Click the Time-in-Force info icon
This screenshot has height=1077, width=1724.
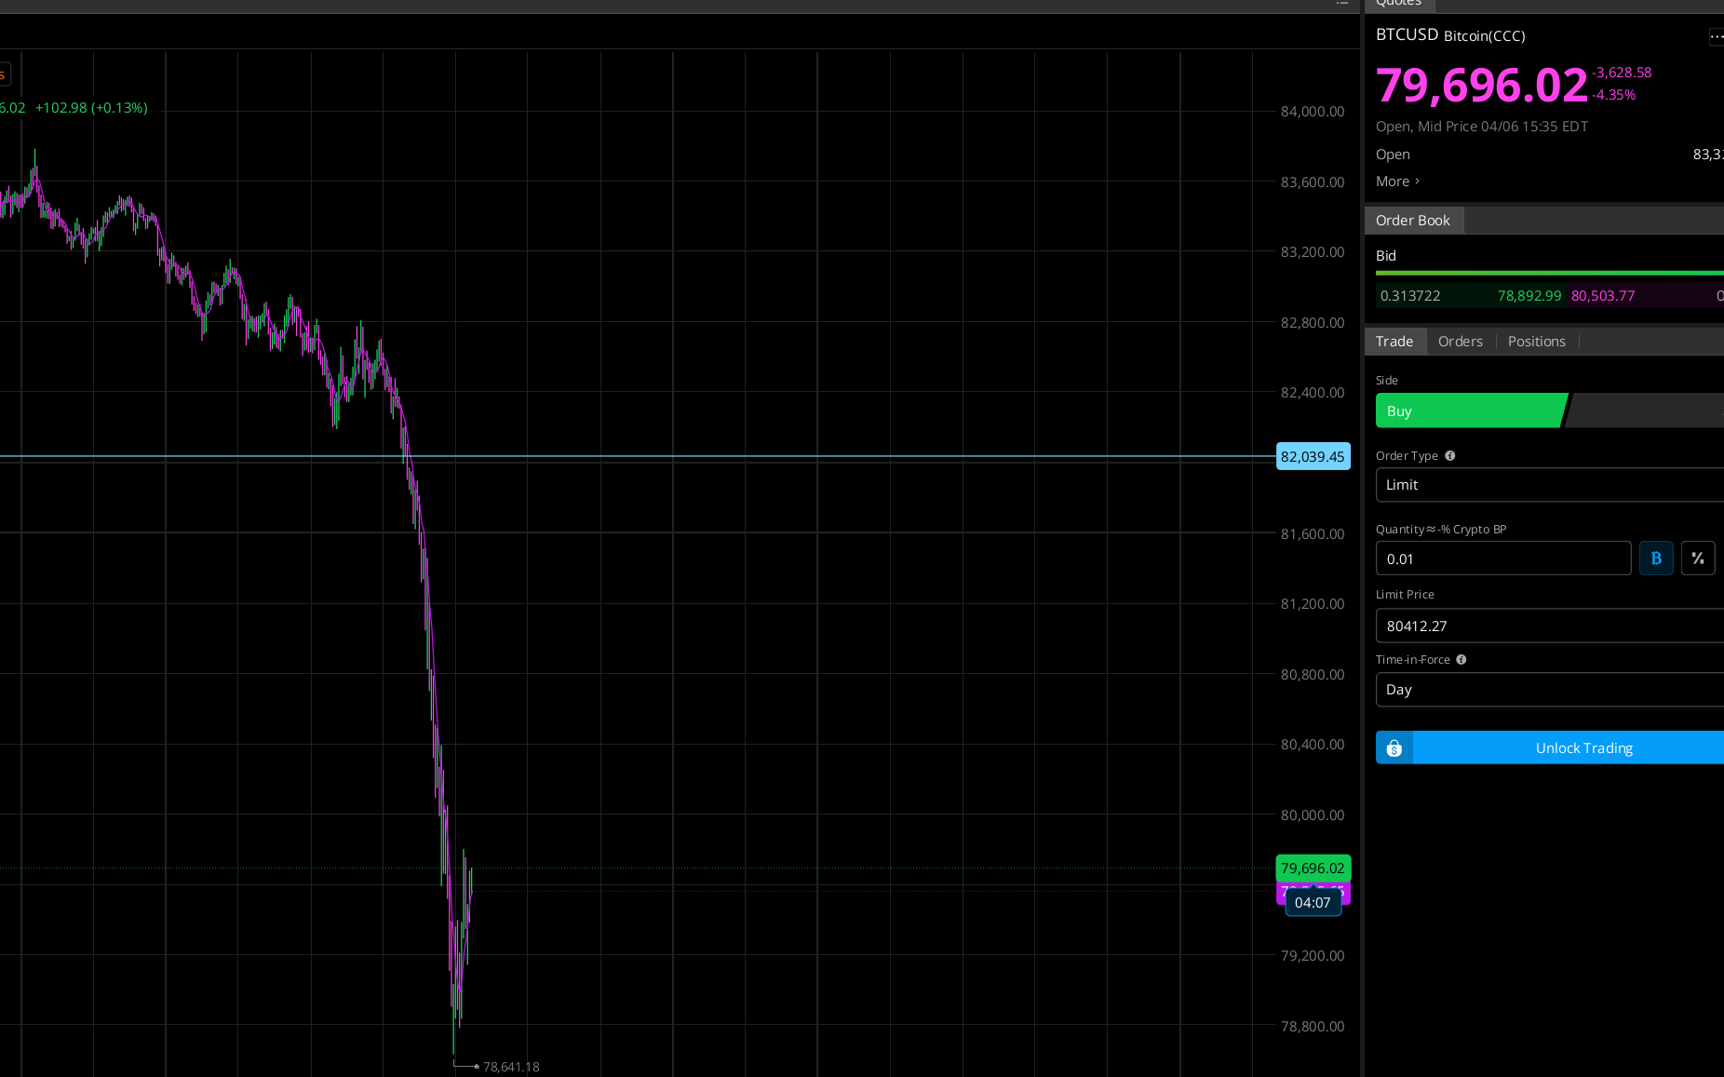pos(1461,660)
